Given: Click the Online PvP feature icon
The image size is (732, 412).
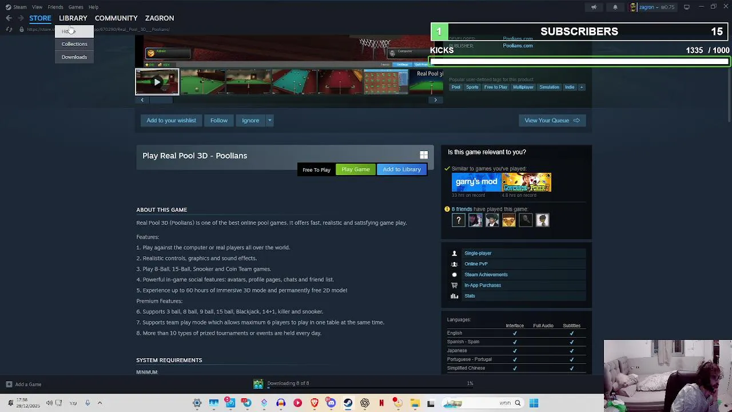Looking at the screenshot, I should point(455,264).
